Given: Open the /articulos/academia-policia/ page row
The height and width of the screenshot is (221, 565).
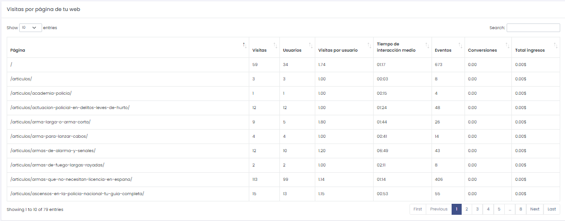Looking at the screenshot, I should 41,93.
